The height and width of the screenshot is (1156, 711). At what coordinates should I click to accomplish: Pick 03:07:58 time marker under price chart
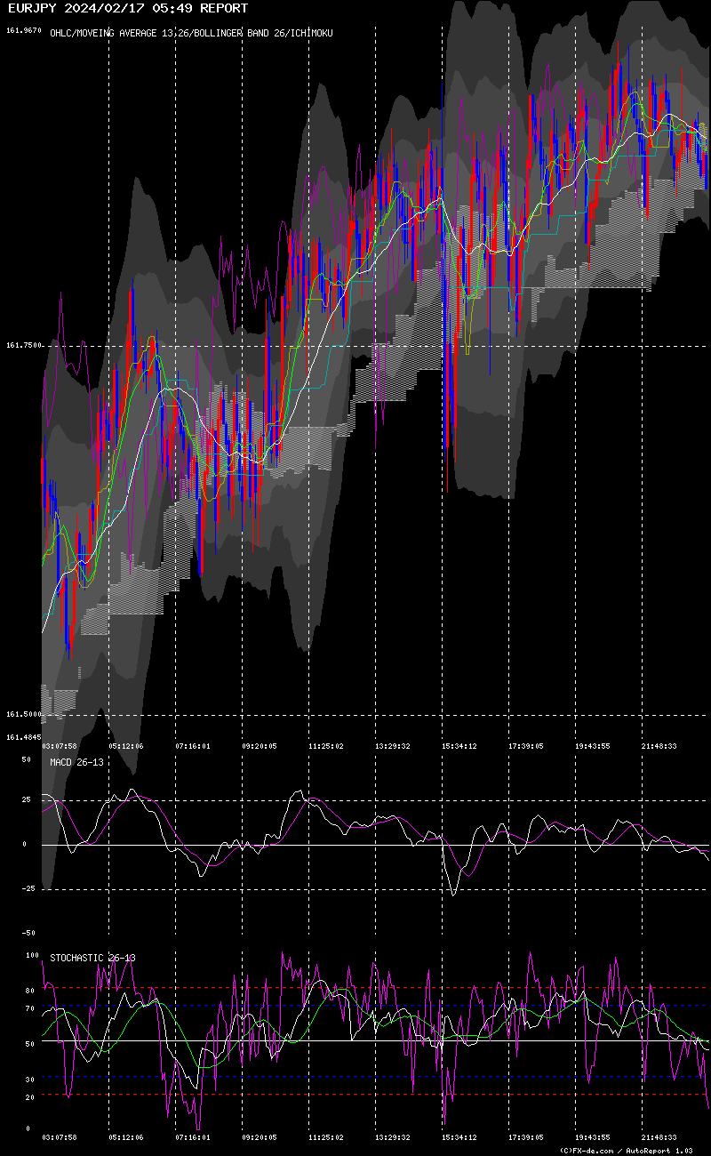click(x=60, y=747)
